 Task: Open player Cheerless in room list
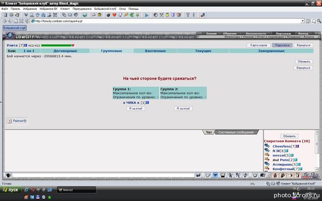click(x=282, y=146)
